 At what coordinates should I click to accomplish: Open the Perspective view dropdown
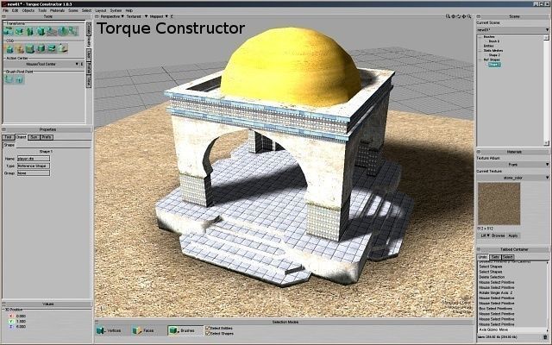(x=112, y=16)
